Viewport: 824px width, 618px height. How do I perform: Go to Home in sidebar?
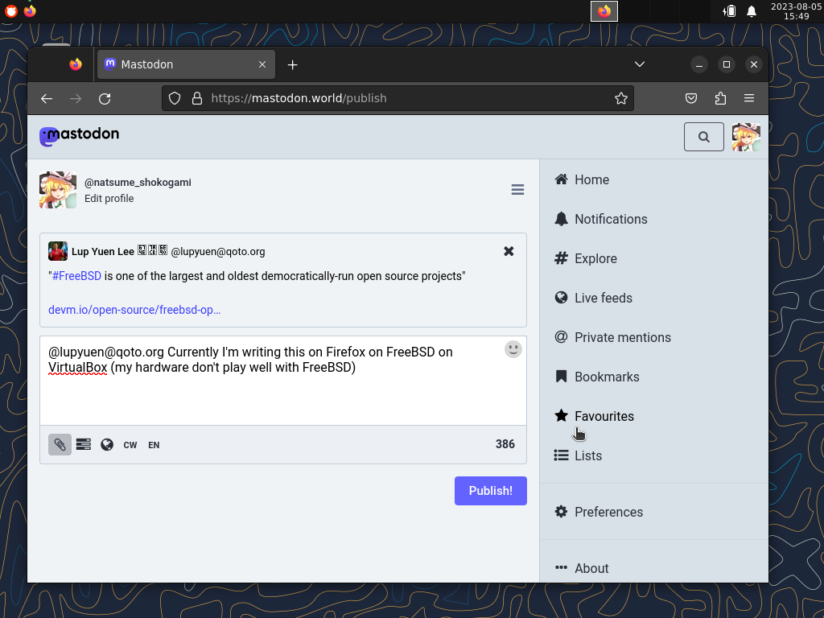[x=591, y=179]
